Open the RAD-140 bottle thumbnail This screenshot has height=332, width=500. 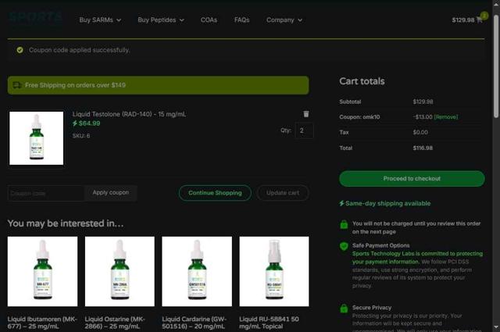click(37, 138)
